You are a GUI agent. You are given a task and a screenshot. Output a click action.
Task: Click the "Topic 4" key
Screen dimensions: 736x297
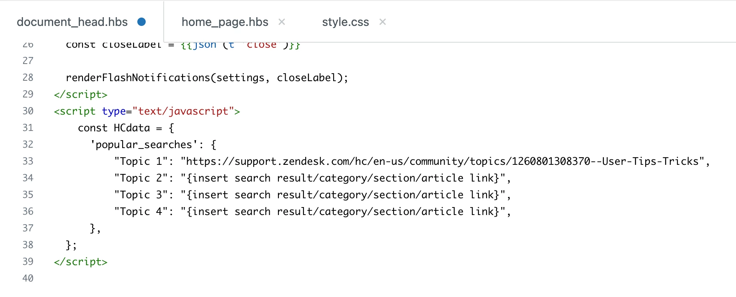coord(141,211)
